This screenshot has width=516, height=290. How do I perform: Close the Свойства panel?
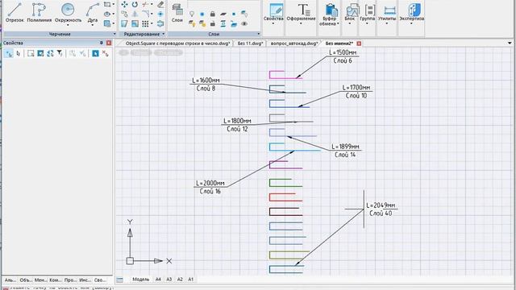click(109, 43)
